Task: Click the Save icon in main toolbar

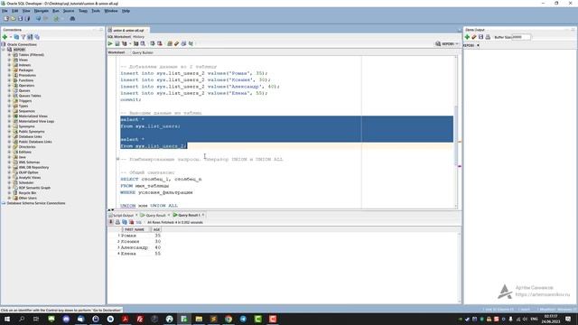Action: coord(20,18)
